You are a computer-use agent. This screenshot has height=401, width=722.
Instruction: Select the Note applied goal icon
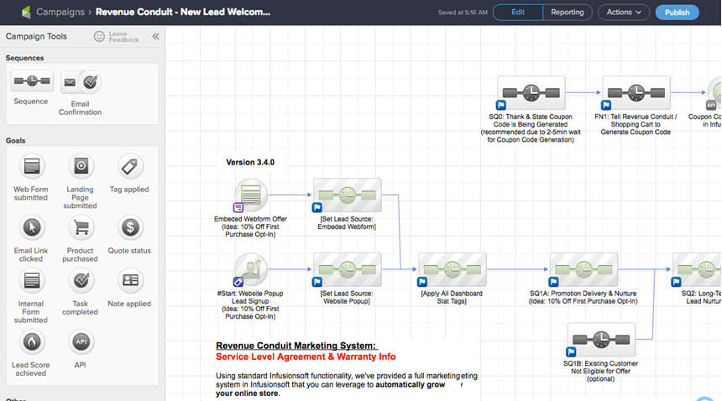(x=130, y=280)
